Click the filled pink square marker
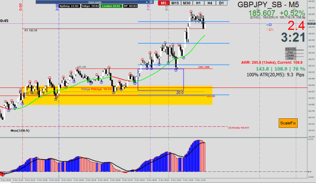 click(x=267, y=30)
